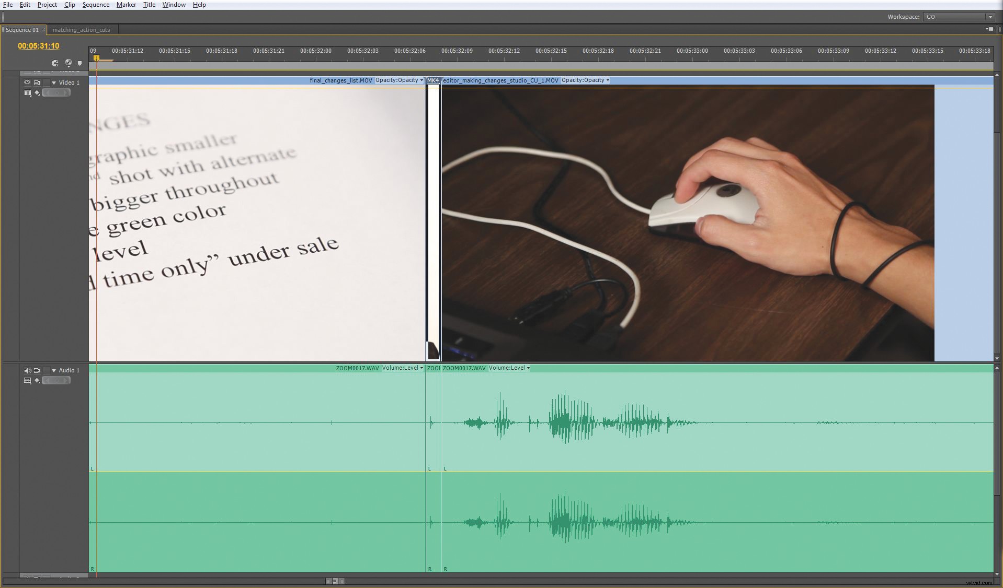Switch to the matching_action_cuts tab
The height and width of the screenshot is (588, 1003).
[81, 30]
